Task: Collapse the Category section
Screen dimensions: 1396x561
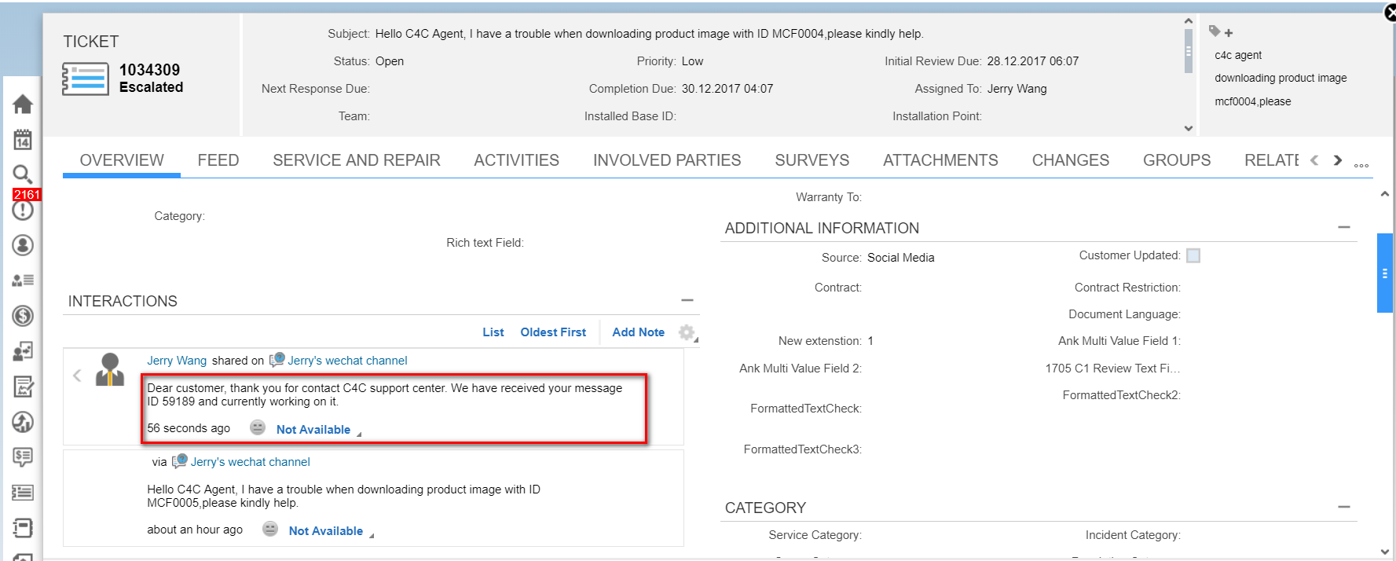Action: 1344,507
